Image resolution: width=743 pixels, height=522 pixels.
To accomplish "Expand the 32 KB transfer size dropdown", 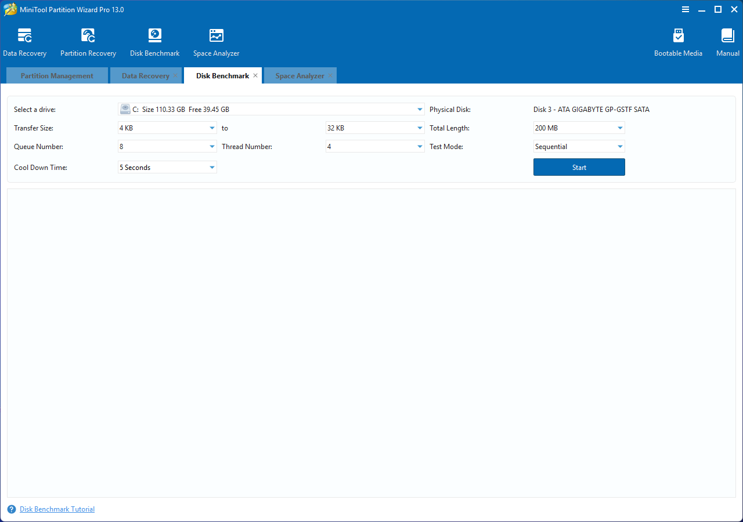I will (x=375, y=128).
